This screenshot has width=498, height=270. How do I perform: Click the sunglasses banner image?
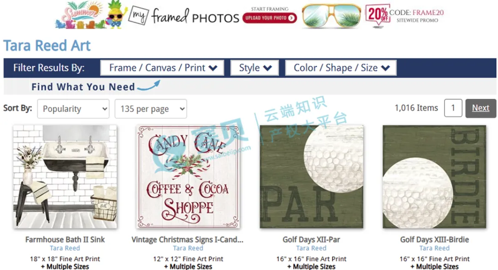click(x=331, y=16)
